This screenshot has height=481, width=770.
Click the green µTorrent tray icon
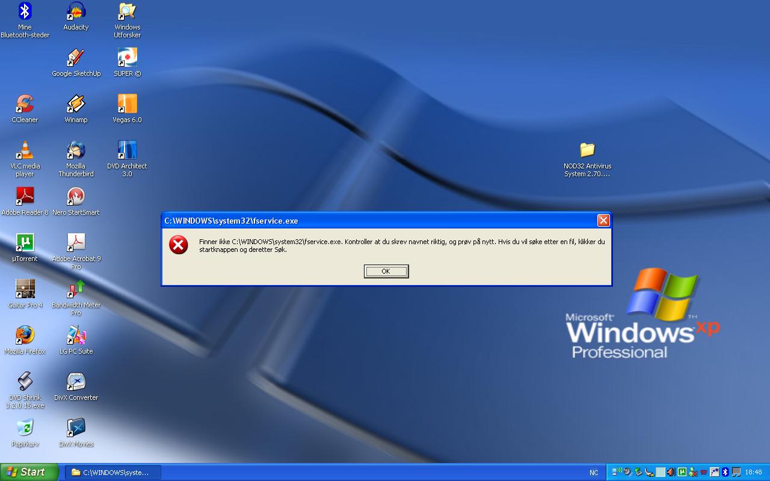pyautogui.click(x=682, y=472)
